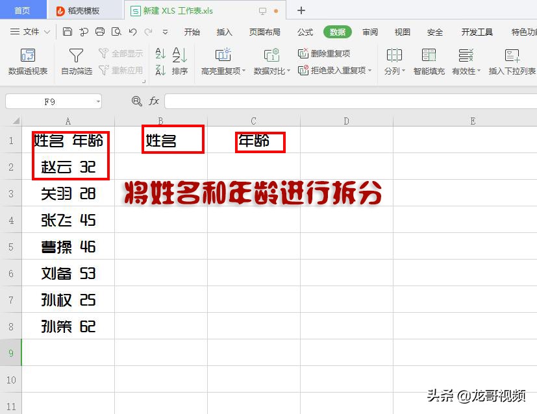Switch to the 公式 Formulas ribbon tab

point(304,31)
